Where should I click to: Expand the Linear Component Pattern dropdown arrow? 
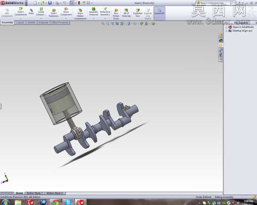point(41,19)
